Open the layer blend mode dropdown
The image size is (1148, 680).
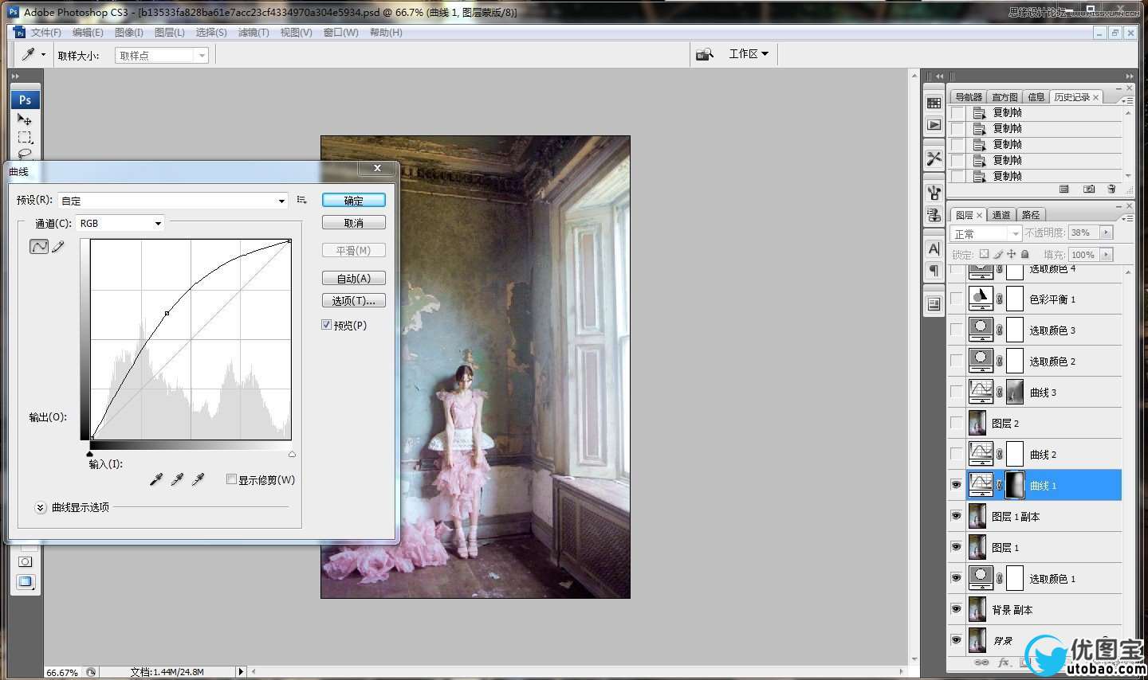[x=986, y=233]
